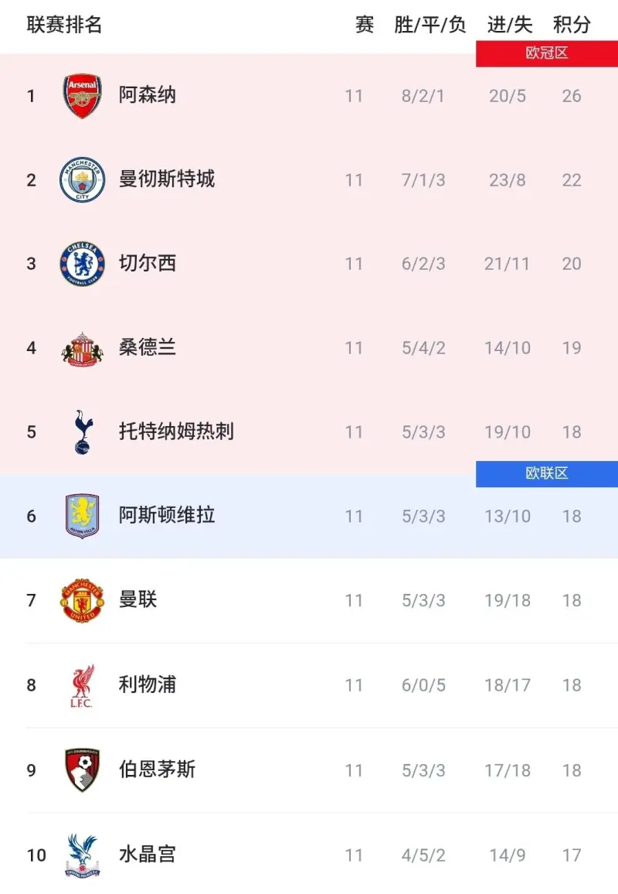Open the 曼彻斯特城 team name link
Image resolution: width=618 pixels, height=894 pixels.
tap(167, 179)
